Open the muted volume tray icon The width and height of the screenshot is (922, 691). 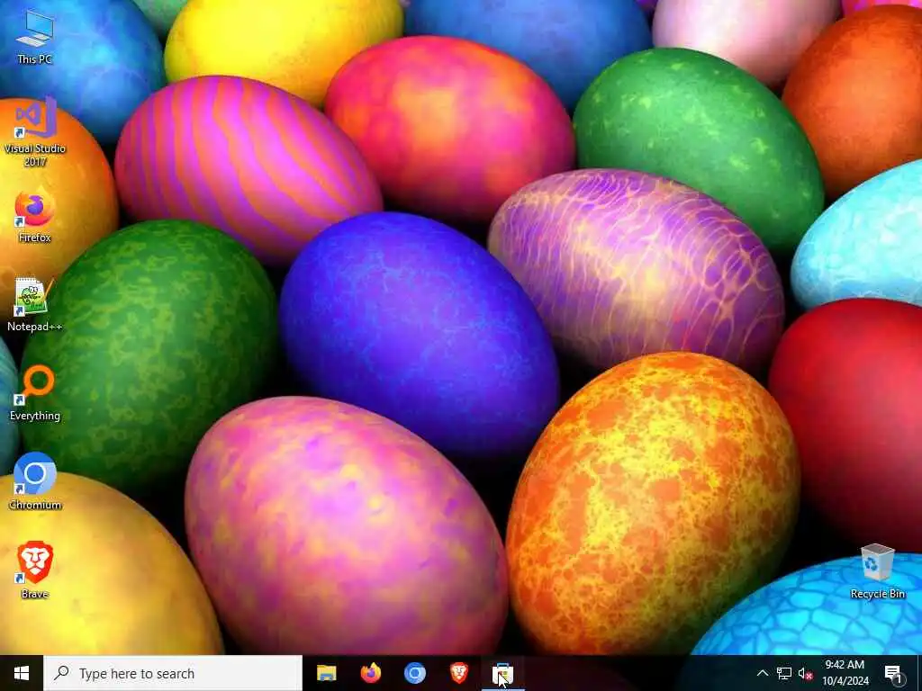805,673
